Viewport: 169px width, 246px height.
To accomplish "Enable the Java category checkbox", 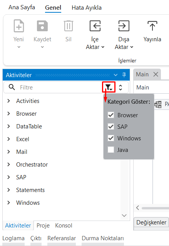I will click(x=111, y=150).
